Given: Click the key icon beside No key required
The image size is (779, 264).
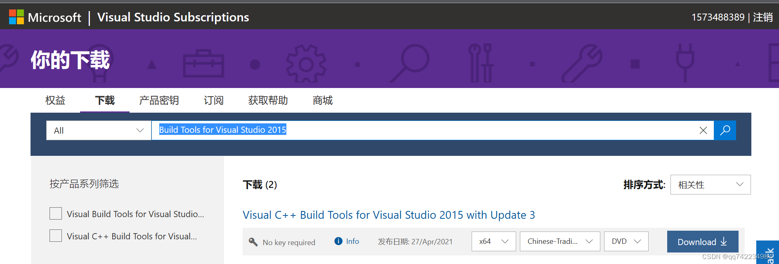Looking at the screenshot, I should coord(253,242).
